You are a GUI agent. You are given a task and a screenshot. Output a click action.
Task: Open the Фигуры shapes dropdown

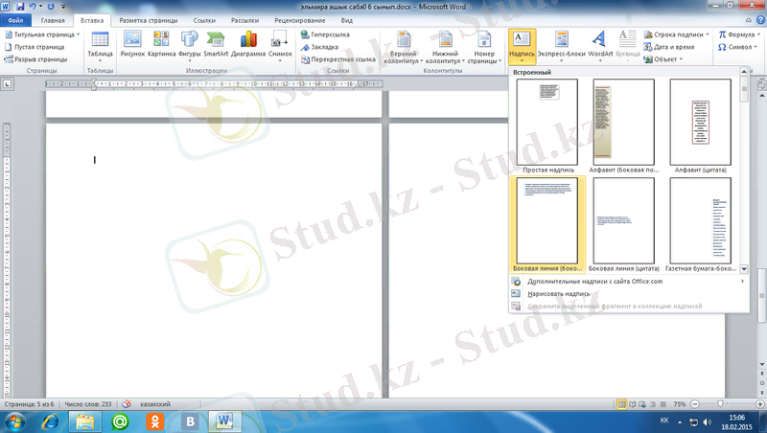[x=189, y=46]
